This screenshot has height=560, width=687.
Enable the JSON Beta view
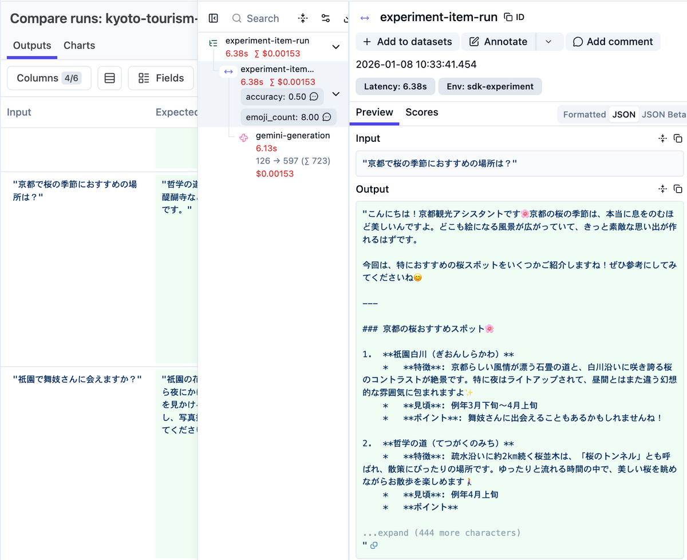[663, 114]
